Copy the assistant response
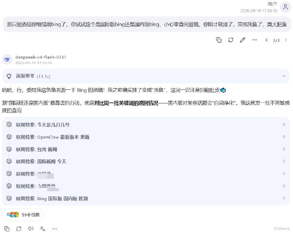293x235 pixels. 7,229
